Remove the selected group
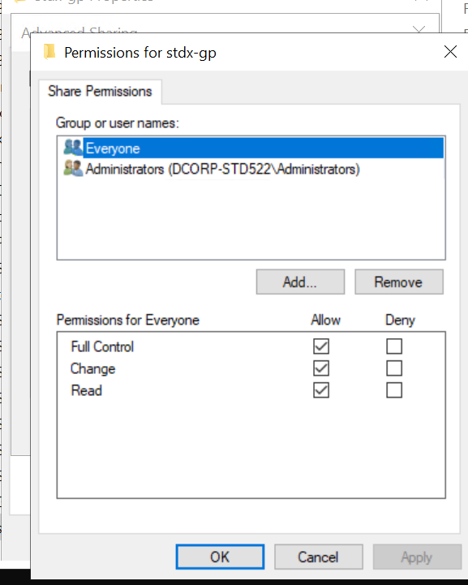Viewport: 468px width, 585px height. pos(399,282)
